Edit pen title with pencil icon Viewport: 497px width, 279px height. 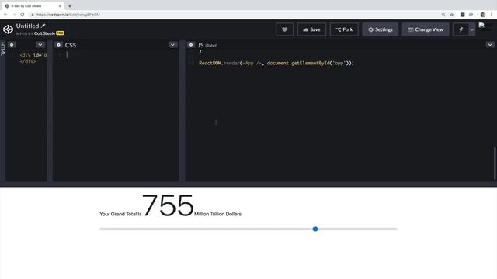coord(43,26)
